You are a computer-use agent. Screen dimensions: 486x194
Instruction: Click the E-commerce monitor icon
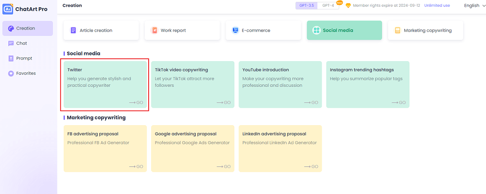[235, 31]
